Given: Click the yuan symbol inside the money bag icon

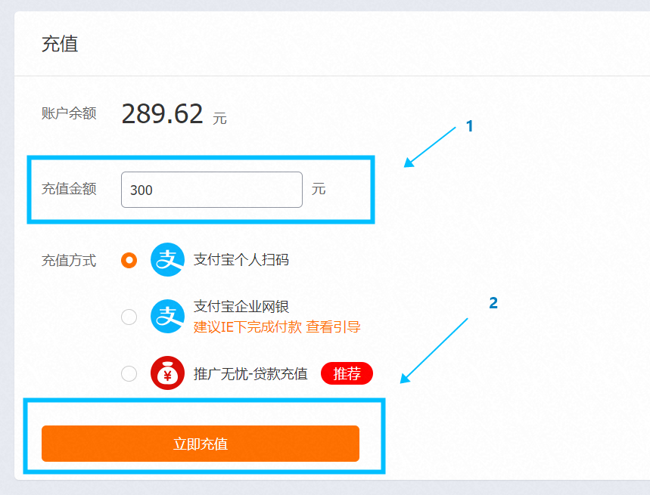Looking at the screenshot, I should point(167,375).
